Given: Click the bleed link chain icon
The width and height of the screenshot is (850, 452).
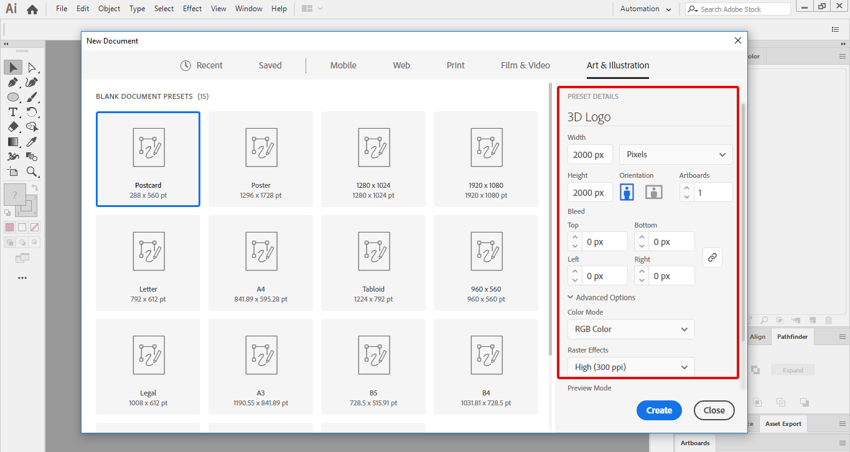Looking at the screenshot, I should [x=712, y=257].
